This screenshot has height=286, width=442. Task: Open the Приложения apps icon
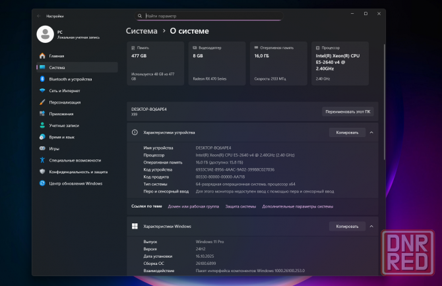[42, 113]
